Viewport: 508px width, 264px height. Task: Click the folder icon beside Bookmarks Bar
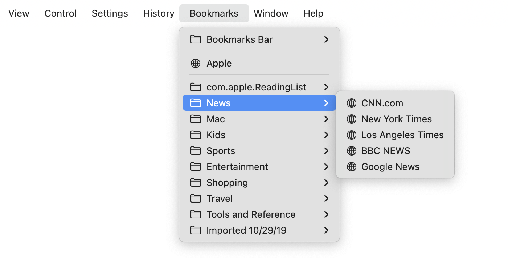point(196,39)
